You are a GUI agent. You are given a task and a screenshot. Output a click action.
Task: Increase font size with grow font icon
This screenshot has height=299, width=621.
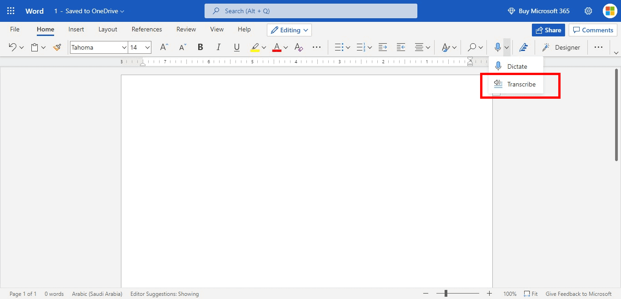(x=164, y=47)
